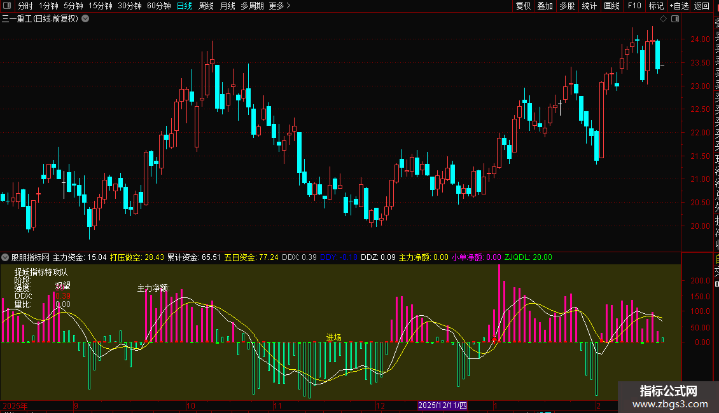This screenshot has width=719, height=413.
Task: Click the 叠加 overlay button
Action: [x=545, y=6]
